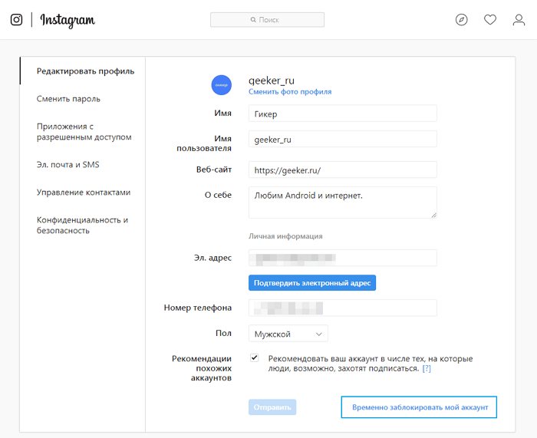The height and width of the screenshot is (438, 537).
Task: Open Сменить пароль section
Action: pos(68,99)
